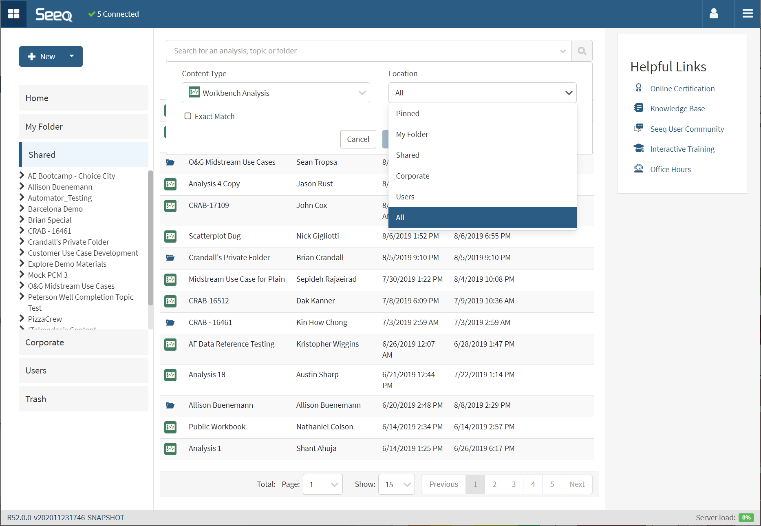Image resolution: width=761 pixels, height=526 pixels.
Task: Click the Interactive Training graduation cap icon
Action: [638, 148]
